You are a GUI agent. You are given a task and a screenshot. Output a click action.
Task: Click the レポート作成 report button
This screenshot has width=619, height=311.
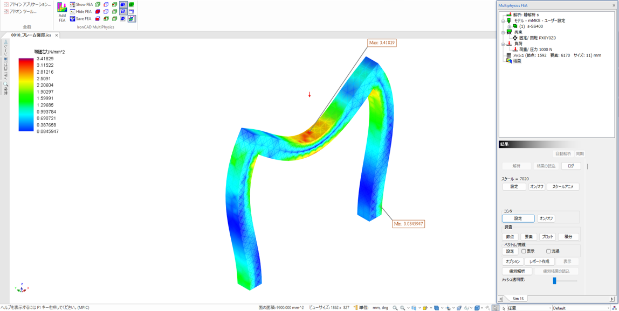coord(539,261)
